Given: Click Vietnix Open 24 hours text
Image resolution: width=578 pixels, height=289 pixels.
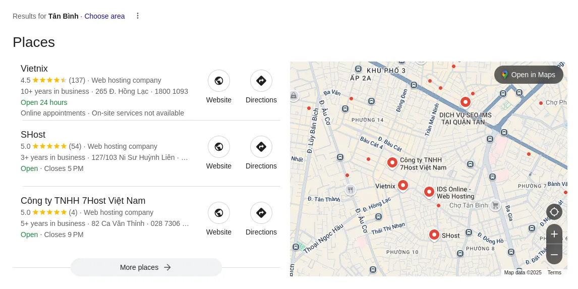Looking at the screenshot, I should pyautogui.click(x=44, y=102).
